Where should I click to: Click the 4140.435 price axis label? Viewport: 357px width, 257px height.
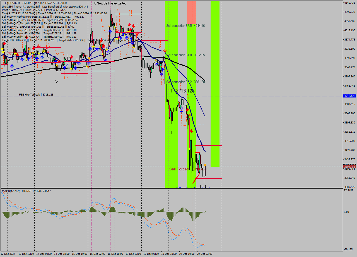[x=349, y=3]
